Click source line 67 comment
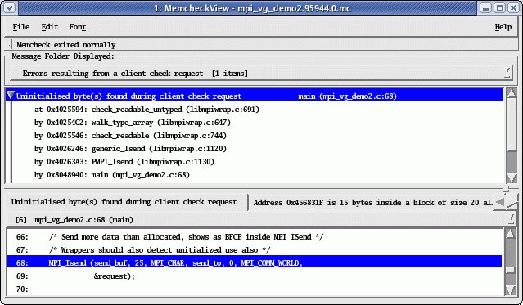 [x=160, y=250]
